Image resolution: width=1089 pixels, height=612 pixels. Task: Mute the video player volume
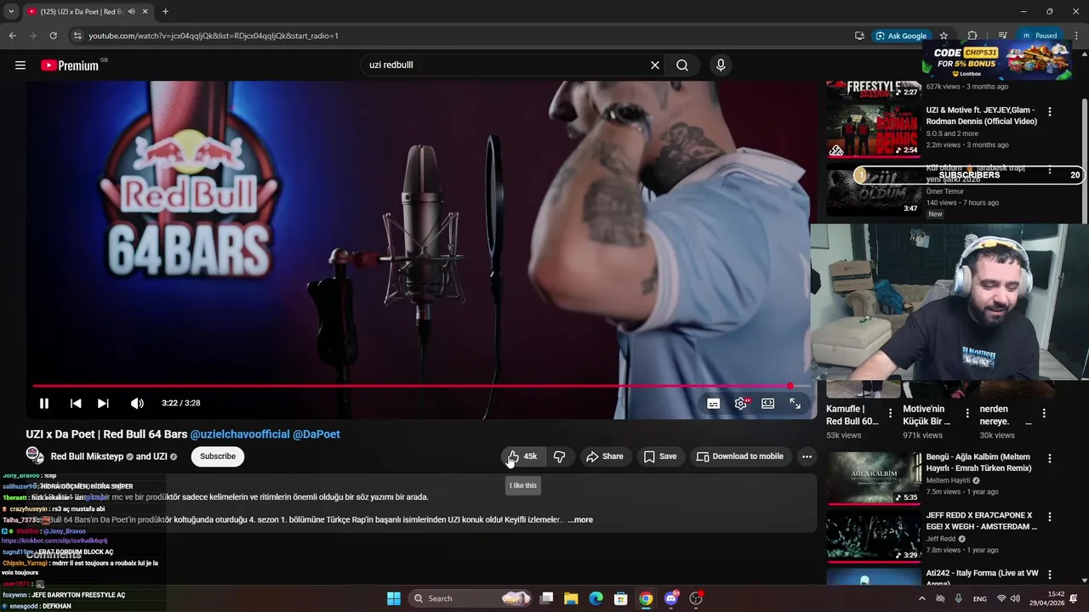137,404
